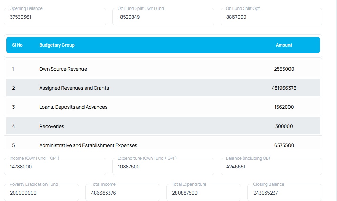
Task: Select the Total Income field
Action: [123, 193]
